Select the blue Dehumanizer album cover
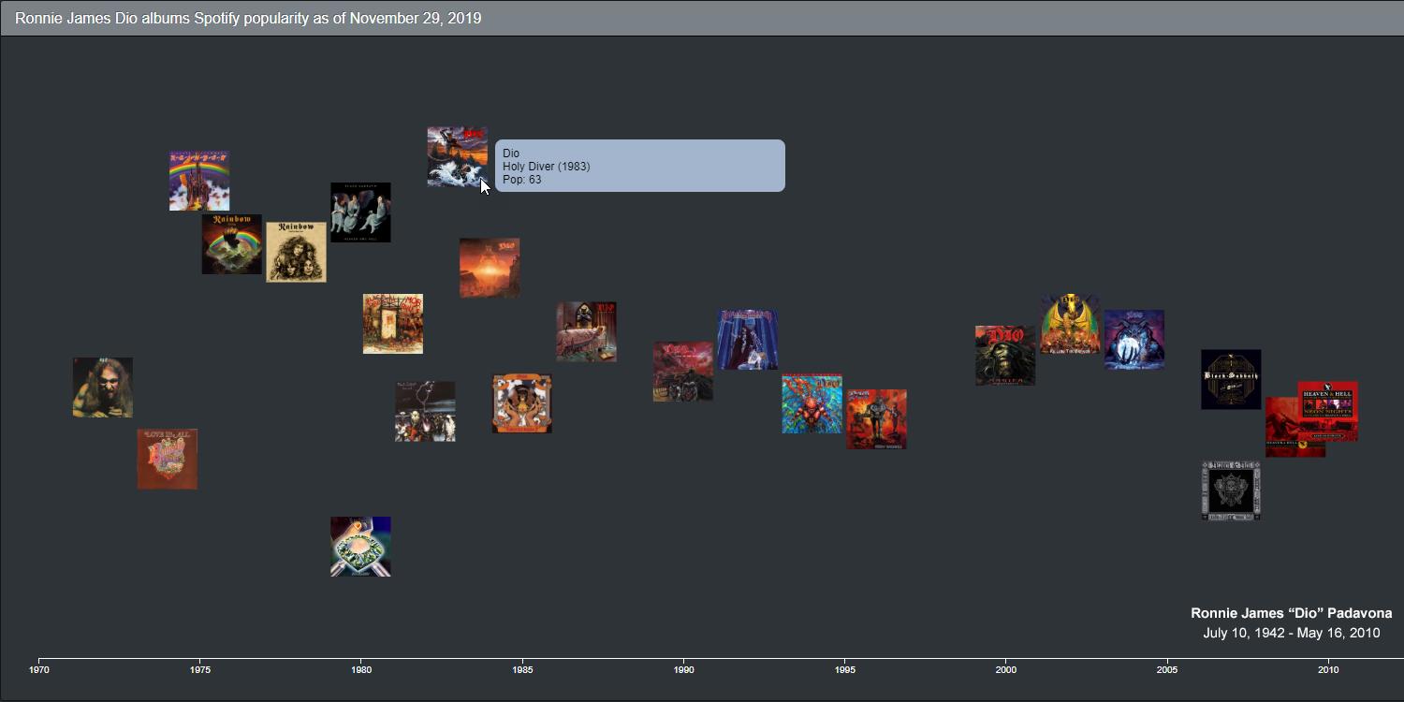 point(748,340)
